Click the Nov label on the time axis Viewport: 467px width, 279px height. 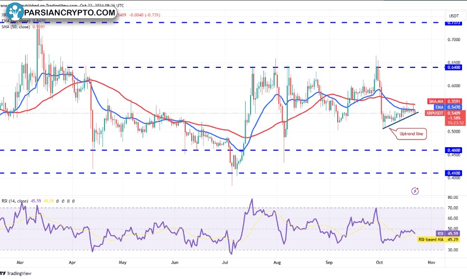[x=431, y=263]
